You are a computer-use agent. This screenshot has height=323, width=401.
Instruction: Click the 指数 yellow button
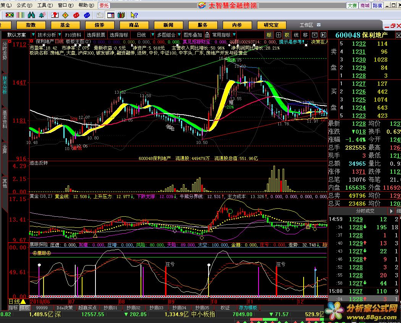(x=31, y=25)
